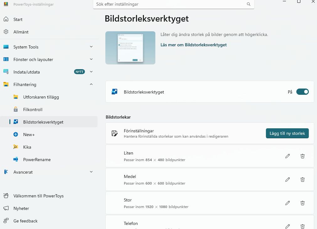Open the Kika module page

tap(49, 147)
